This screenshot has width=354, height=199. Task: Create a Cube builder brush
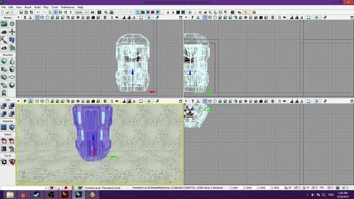4,61
